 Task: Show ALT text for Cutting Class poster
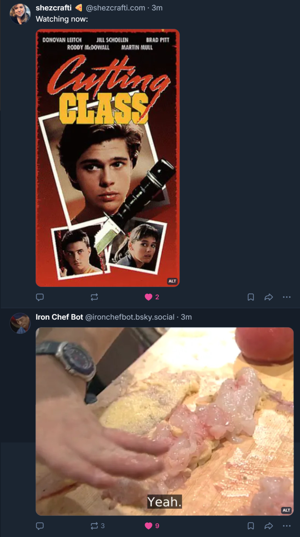[172, 281]
